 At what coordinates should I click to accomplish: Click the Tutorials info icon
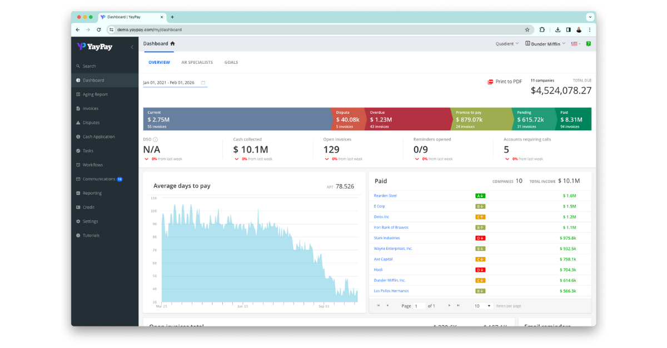(x=78, y=235)
